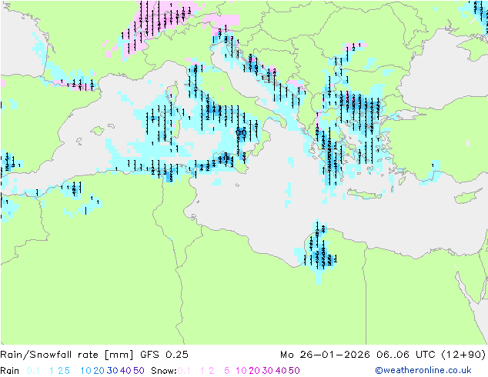Select the Rain legend value 10
488x377 pixels.
tap(85, 371)
